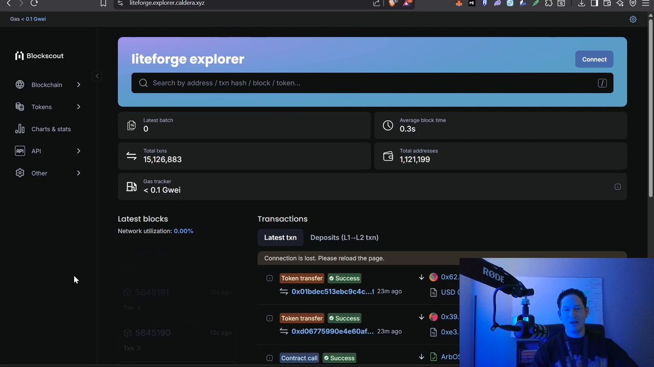Screen dimensions: 654x367
Task: Collapse the sidebar with the arrow button
Action: pyautogui.click(x=97, y=76)
